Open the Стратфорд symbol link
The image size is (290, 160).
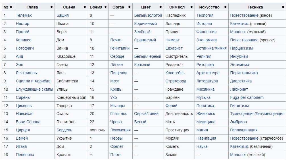click(176, 81)
